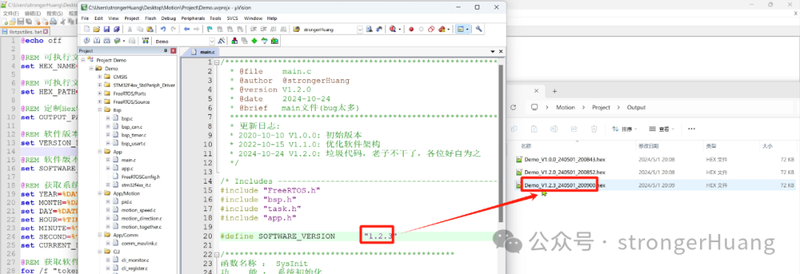Open strongerHuang search combo dropdown
Screen dimensions: 800x274
tap(360, 29)
